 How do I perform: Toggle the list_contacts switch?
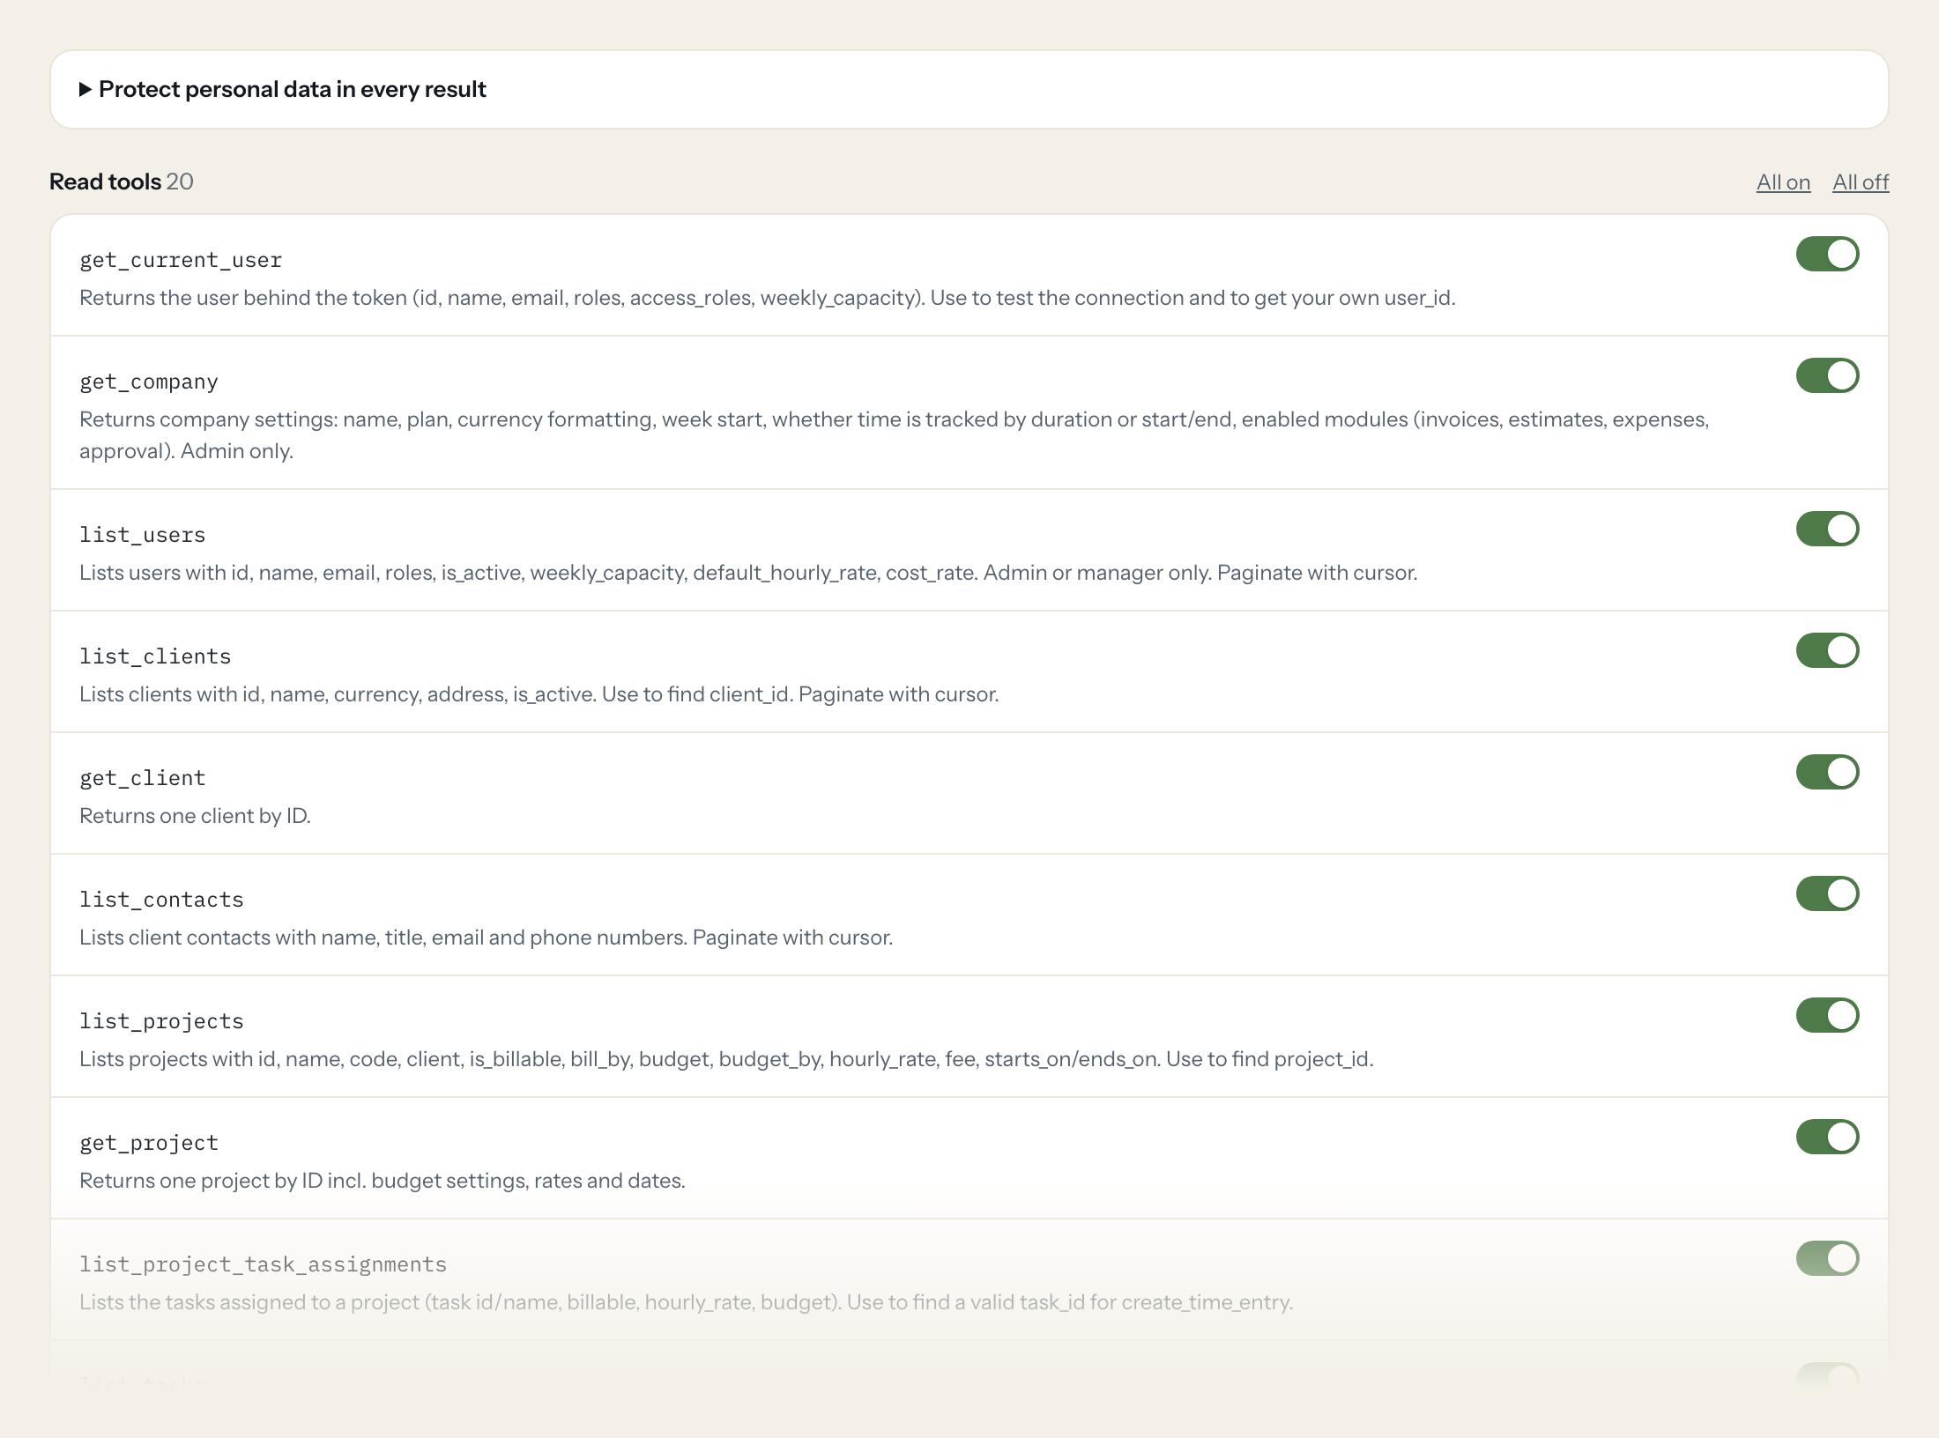coord(1827,893)
